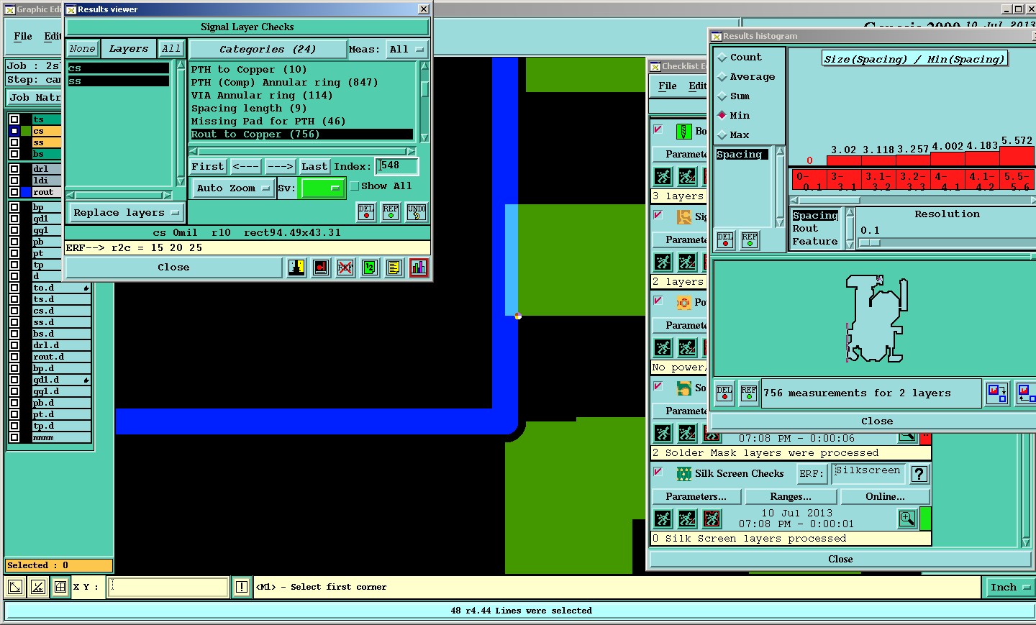Run Silk Screen Checks first running-man icon
This screenshot has width=1036, height=625.
point(663,518)
